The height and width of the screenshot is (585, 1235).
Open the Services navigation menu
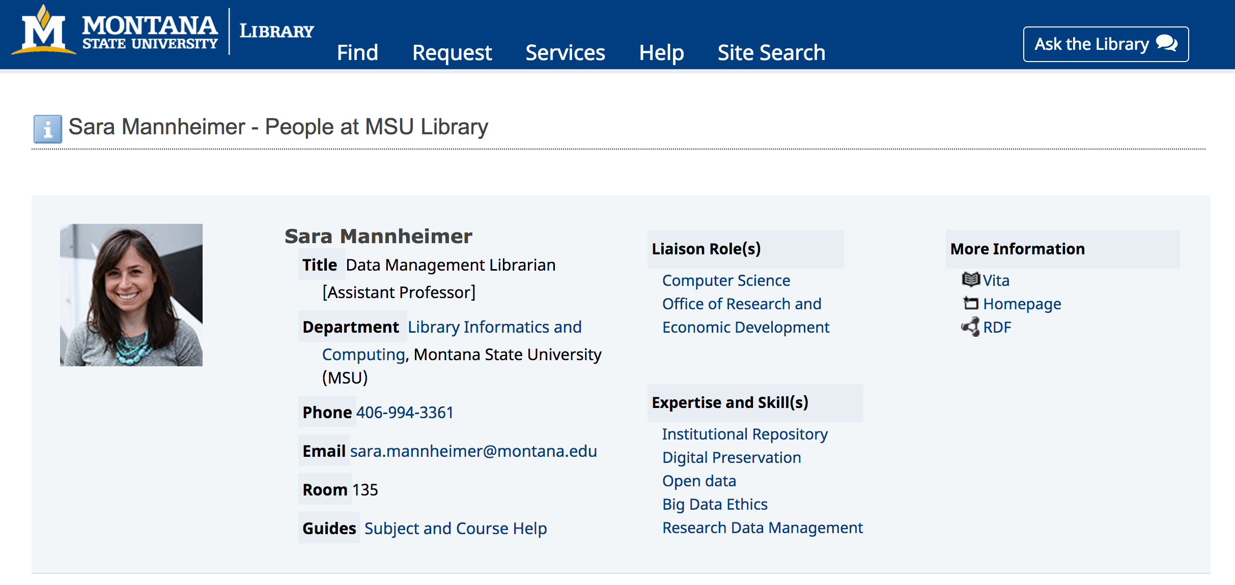click(x=565, y=52)
